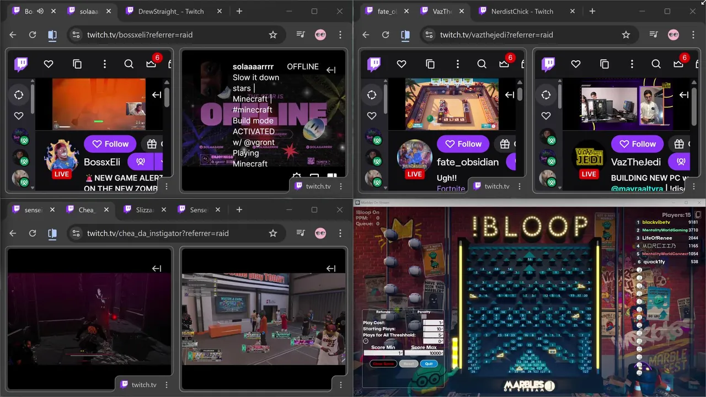Open Following heart in BossxEli pane header
This screenshot has height=397, width=706.
pos(49,65)
